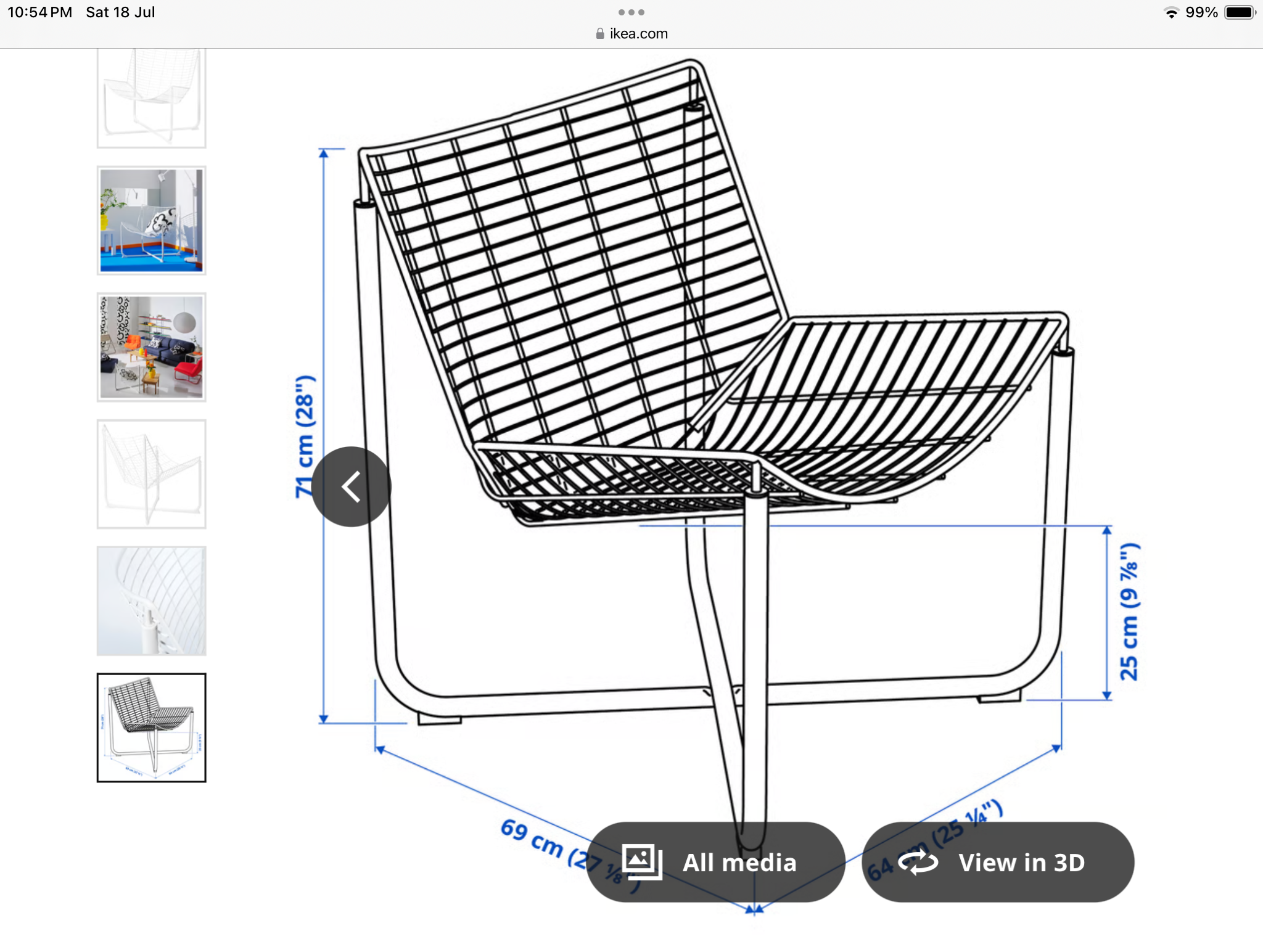Tap the 25 cm seat height label
1263x947 pixels.
(1129, 612)
